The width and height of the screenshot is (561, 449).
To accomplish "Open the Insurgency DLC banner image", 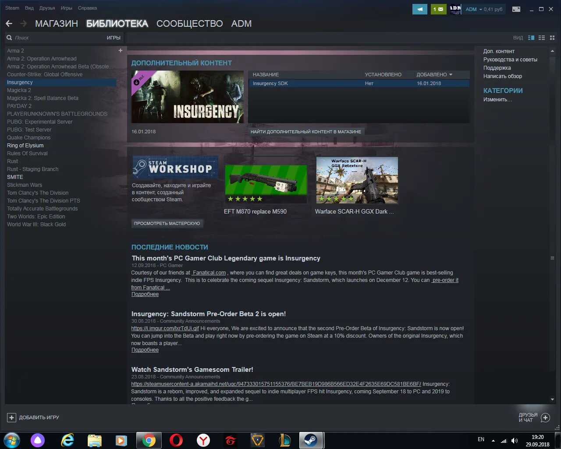I will (x=188, y=97).
